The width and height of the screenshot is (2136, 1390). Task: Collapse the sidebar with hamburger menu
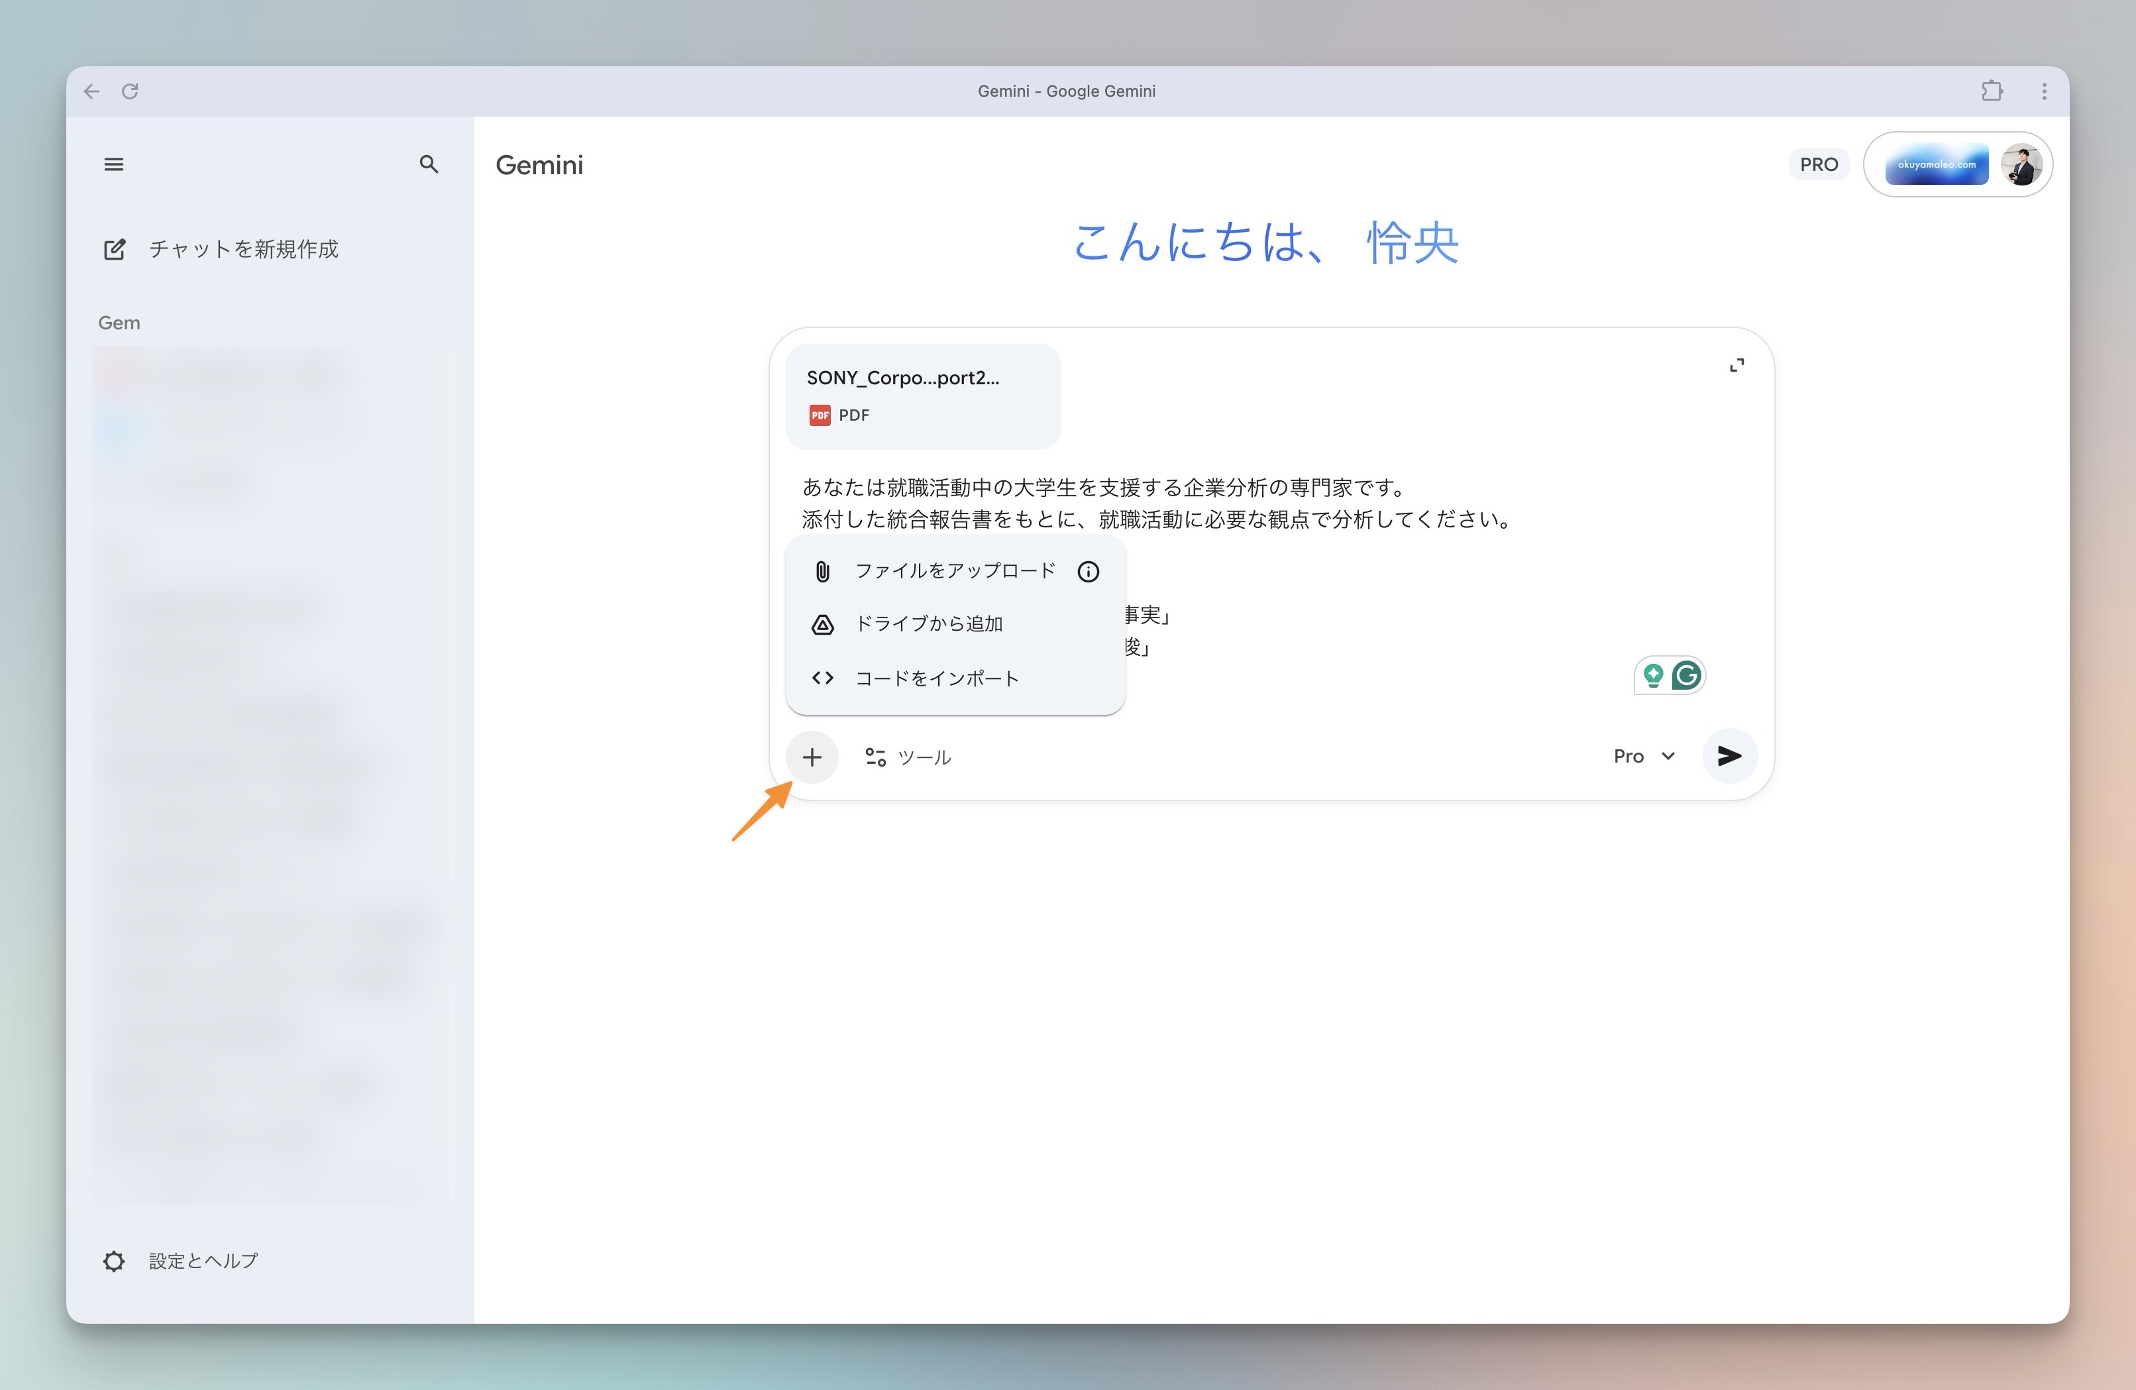pos(114,164)
